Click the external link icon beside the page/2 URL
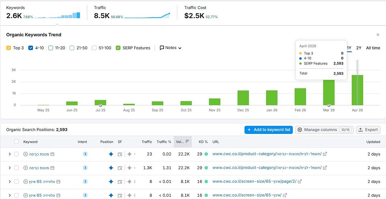Viewport: 386px width, 199px height. tap(299, 181)
